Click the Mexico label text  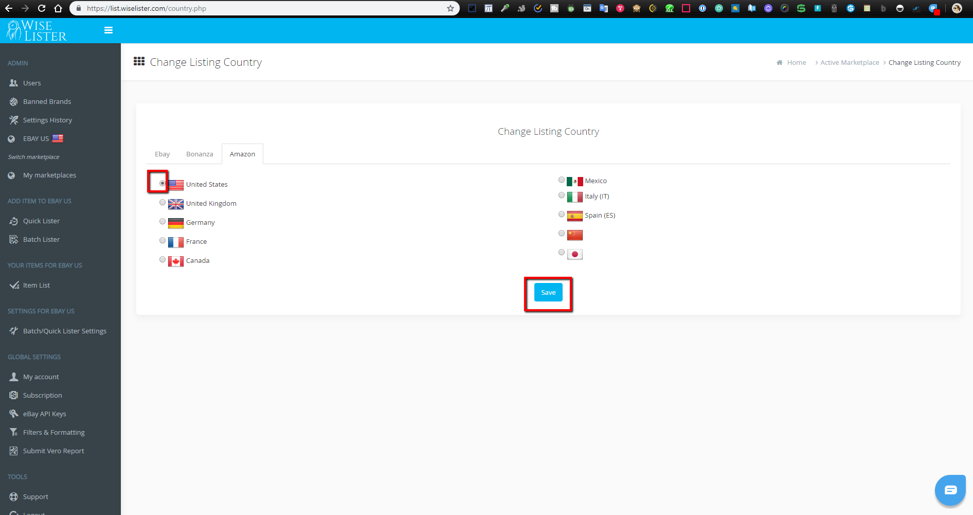[x=596, y=181]
